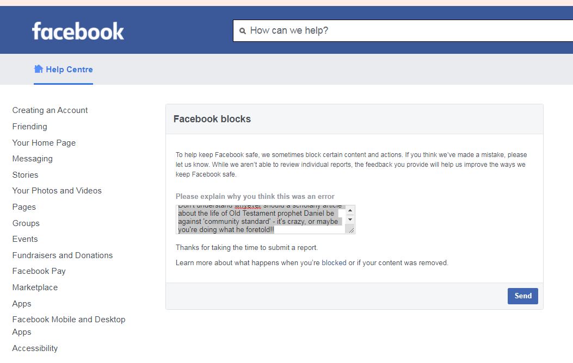Viewport: 573px width, 363px height.
Task: Open the Accessibility help topic
Action: 35,348
